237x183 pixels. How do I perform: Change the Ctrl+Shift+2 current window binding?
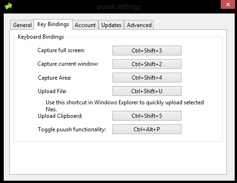click(147, 64)
